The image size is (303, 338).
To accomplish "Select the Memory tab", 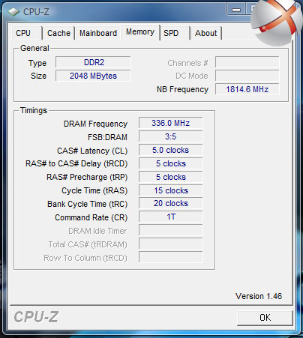I will (x=140, y=32).
